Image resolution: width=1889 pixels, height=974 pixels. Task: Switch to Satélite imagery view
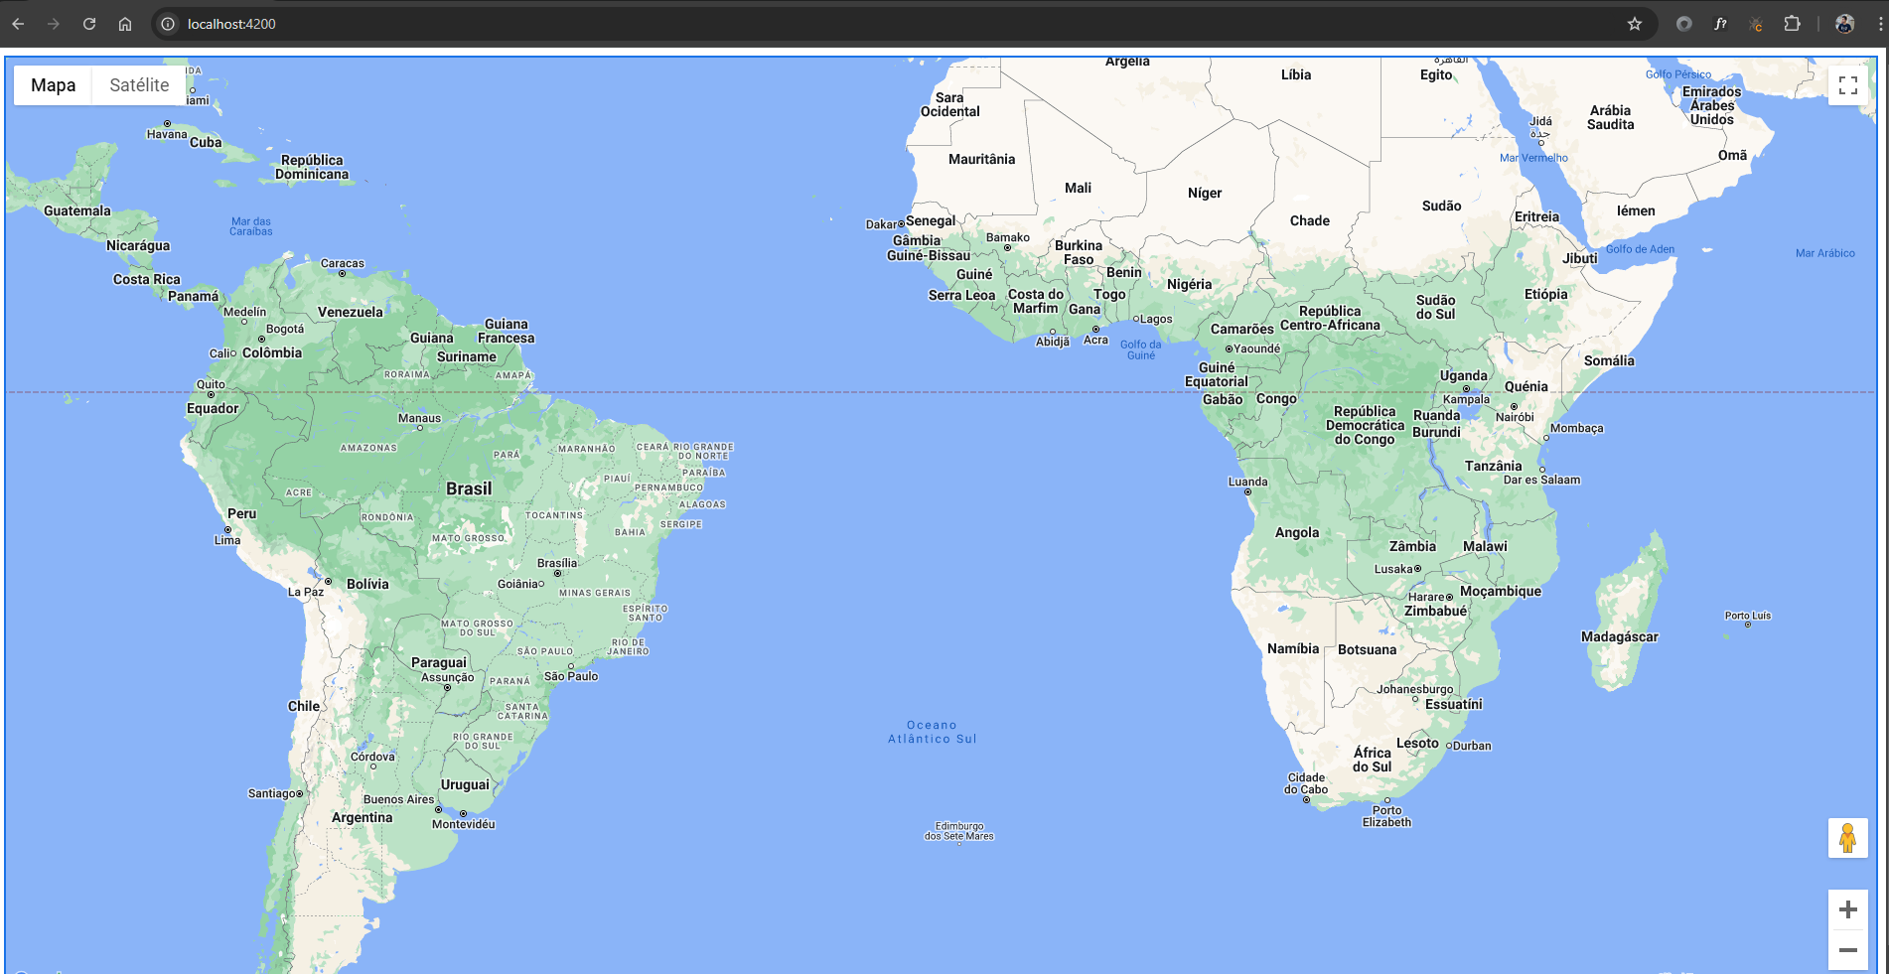pyautogui.click(x=139, y=85)
